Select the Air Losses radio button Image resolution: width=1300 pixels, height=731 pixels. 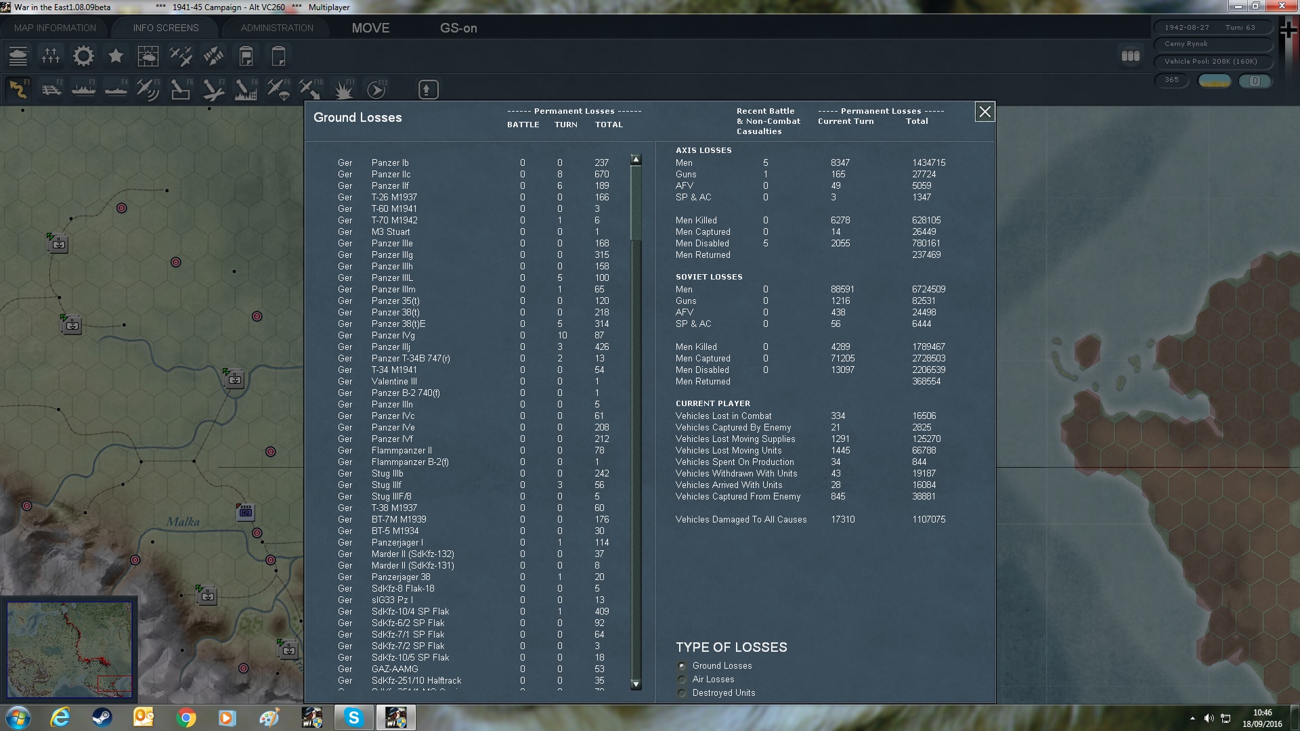[x=682, y=680]
